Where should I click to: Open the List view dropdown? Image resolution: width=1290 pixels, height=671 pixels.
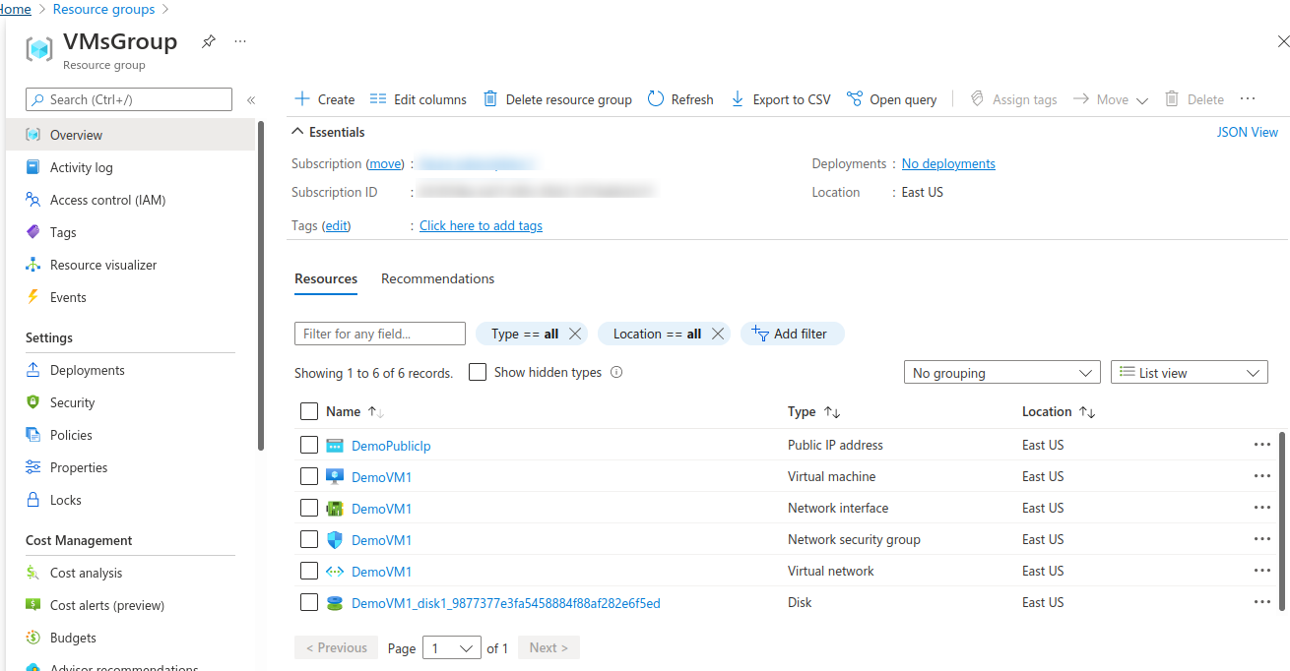click(1189, 372)
